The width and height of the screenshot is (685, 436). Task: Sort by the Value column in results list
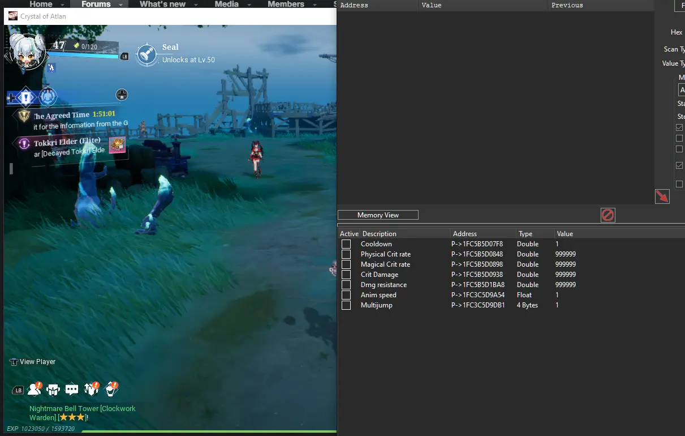pos(483,5)
